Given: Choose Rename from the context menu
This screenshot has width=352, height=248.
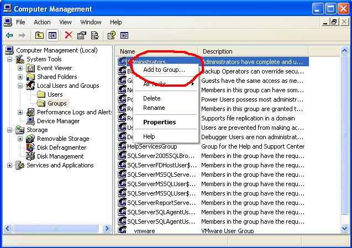Looking at the screenshot, I should coord(166,108).
